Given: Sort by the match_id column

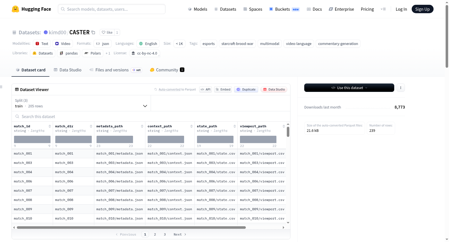Looking at the screenshot, I should pos(50,126).
